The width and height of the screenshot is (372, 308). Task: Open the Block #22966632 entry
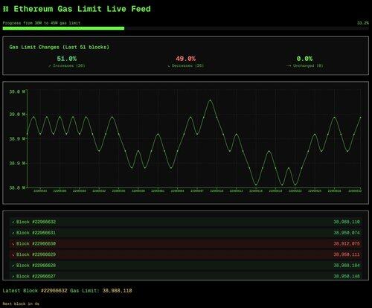[186, 222]
